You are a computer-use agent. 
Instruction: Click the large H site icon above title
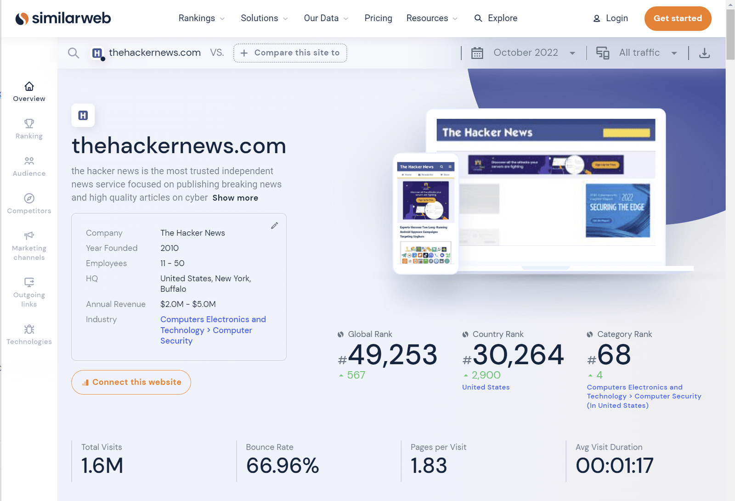[83, 116]
